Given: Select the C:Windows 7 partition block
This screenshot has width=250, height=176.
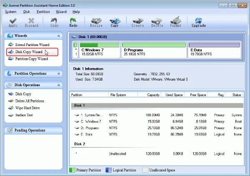Looking at the screenshot, I should click(x=100, y=50).
